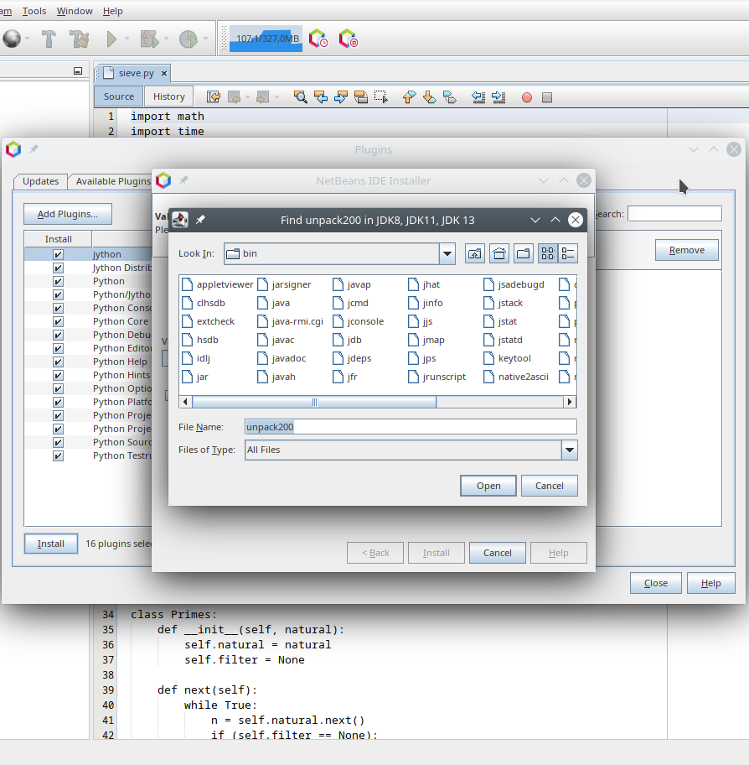Click the Plugins Search input field
This screenshot has width=749, height=765.
click(x=674, y=214)
